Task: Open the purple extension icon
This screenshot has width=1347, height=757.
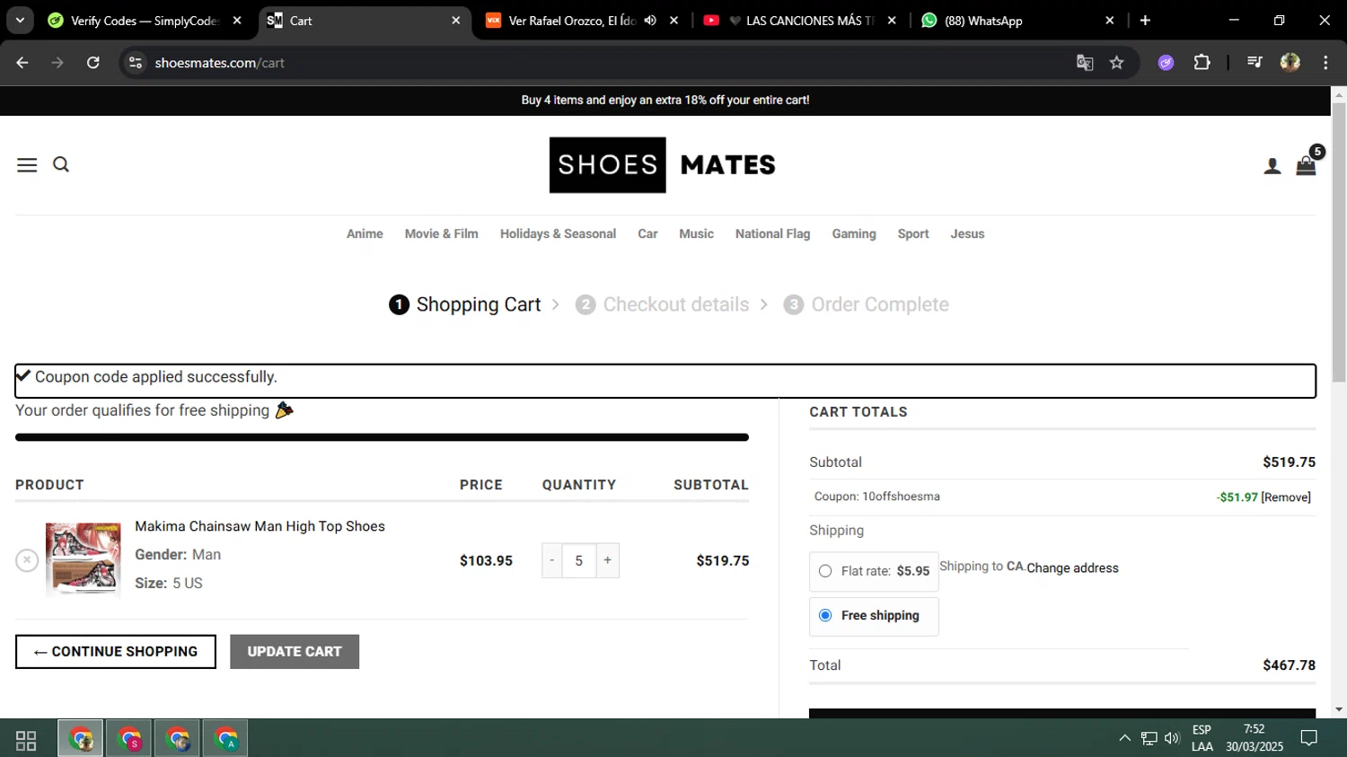Action: click(x=1166, y=63)
